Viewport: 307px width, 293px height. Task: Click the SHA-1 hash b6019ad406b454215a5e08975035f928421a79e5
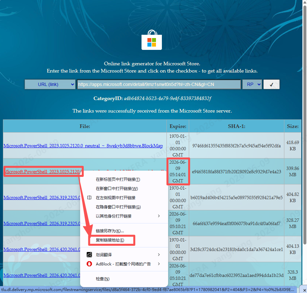(x=236, y=198)
